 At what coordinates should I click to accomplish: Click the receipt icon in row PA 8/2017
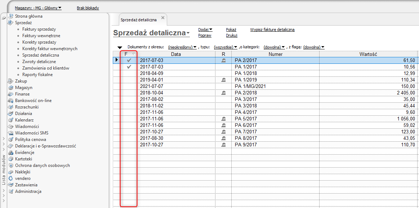coord(223,138)
